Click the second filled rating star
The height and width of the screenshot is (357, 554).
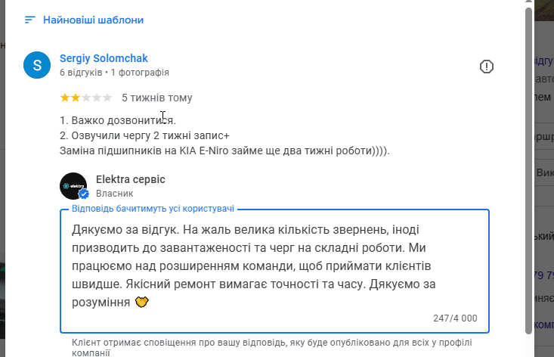click(76, 98)
